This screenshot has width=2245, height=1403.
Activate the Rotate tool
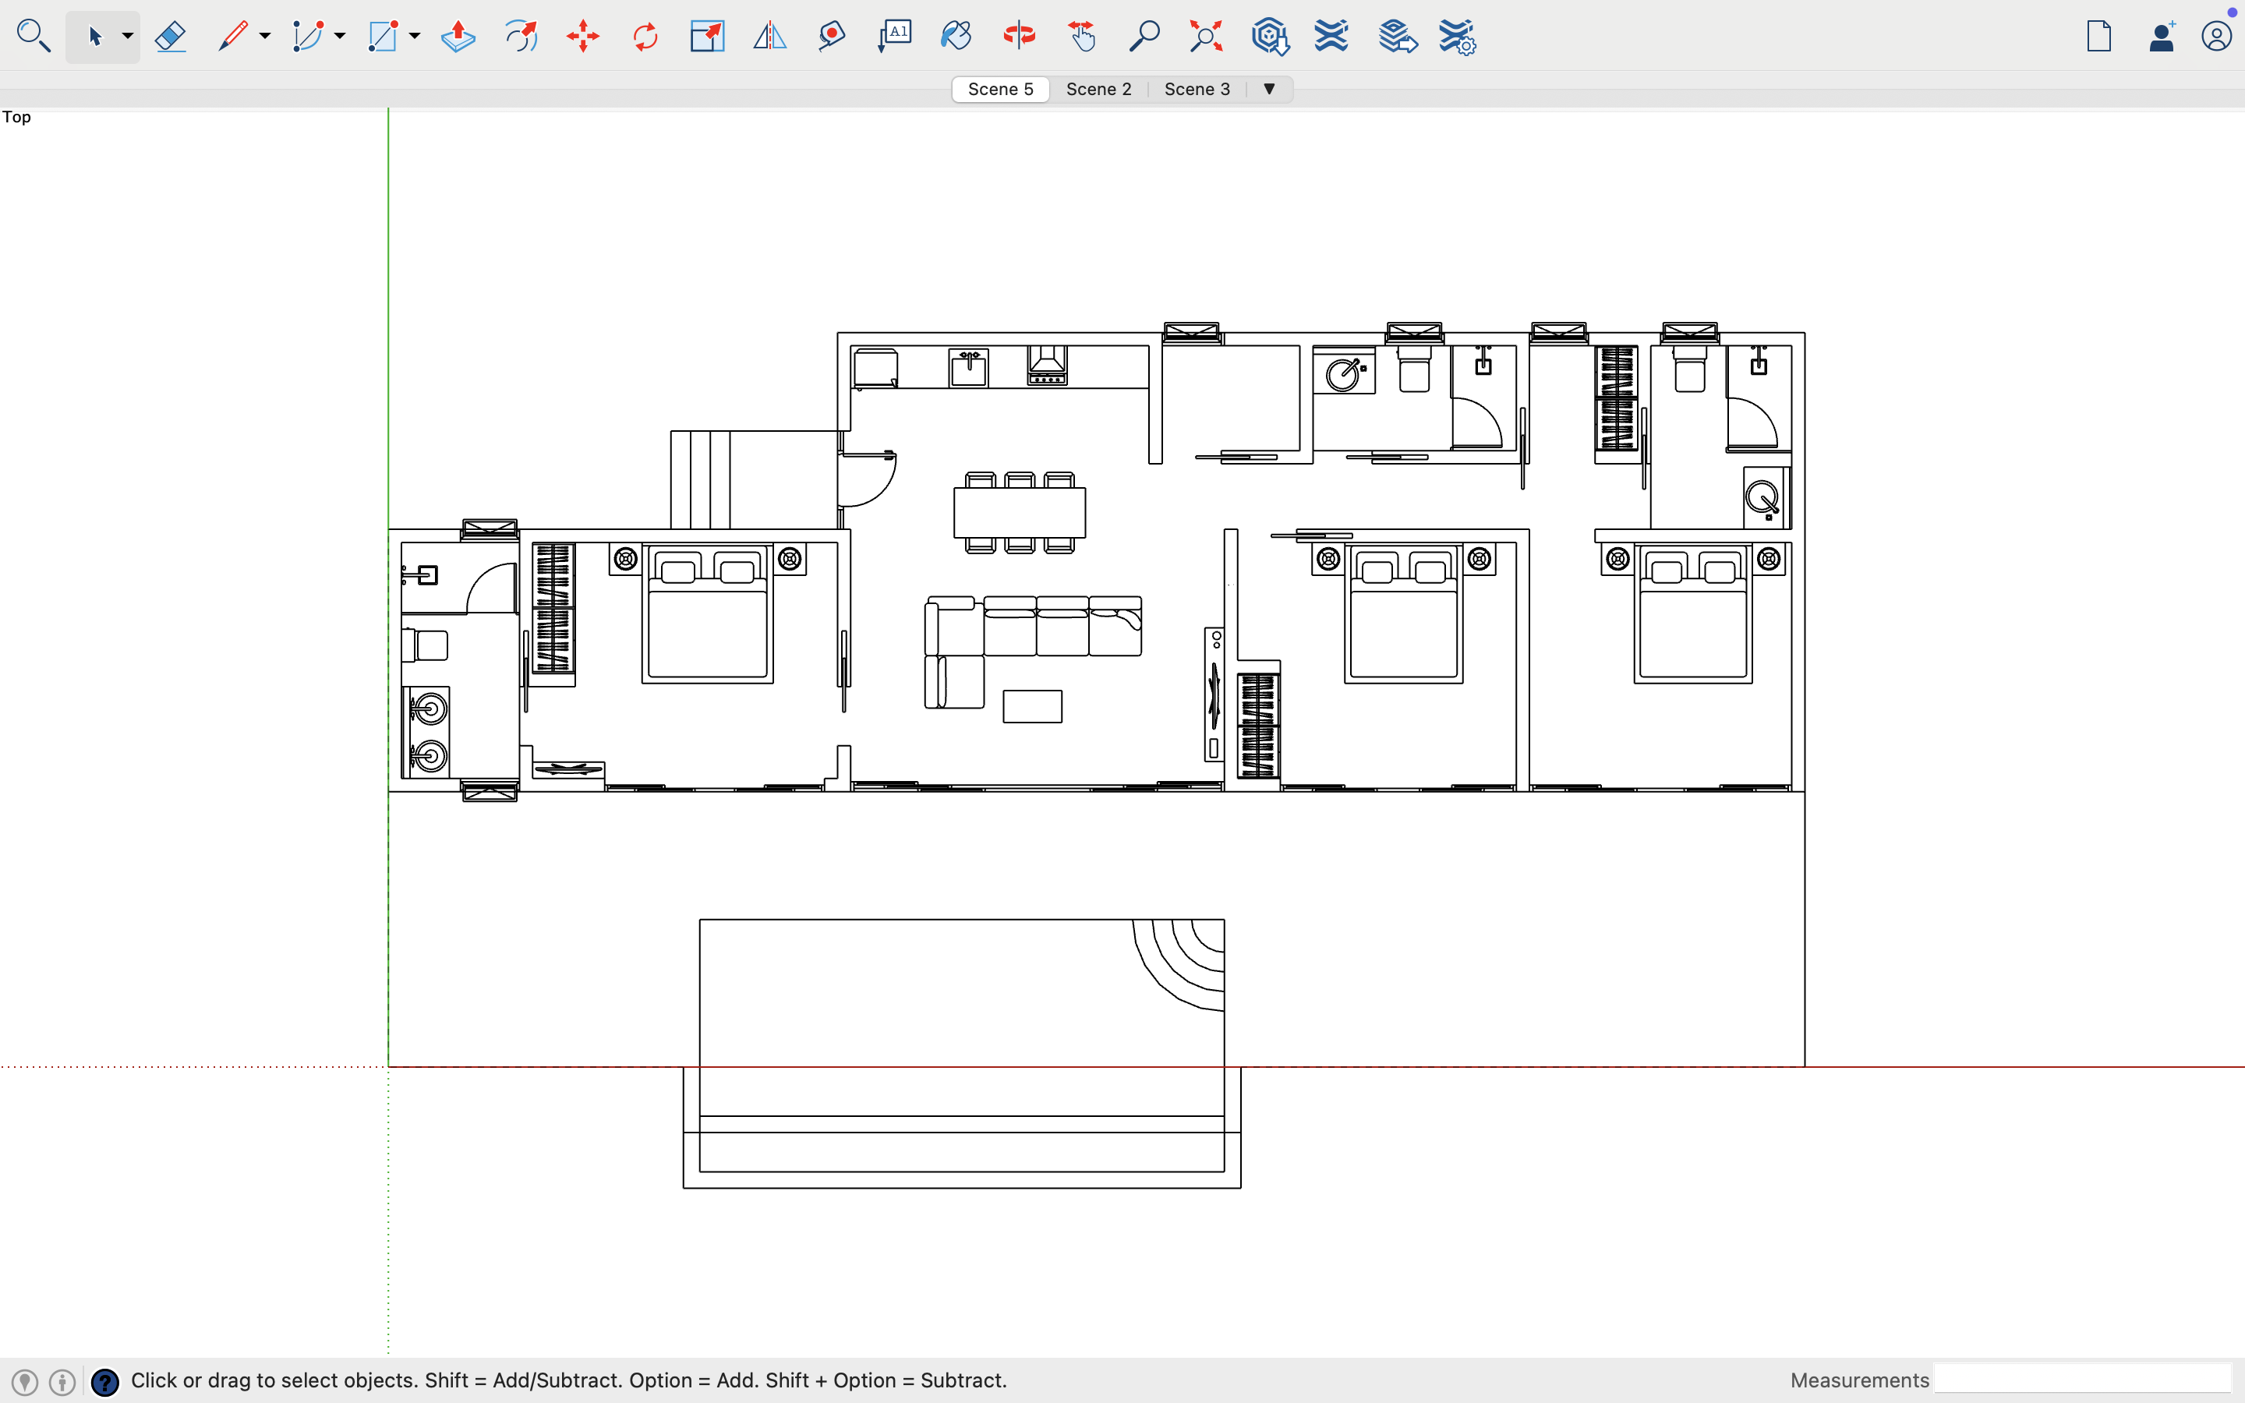point(645,36)
